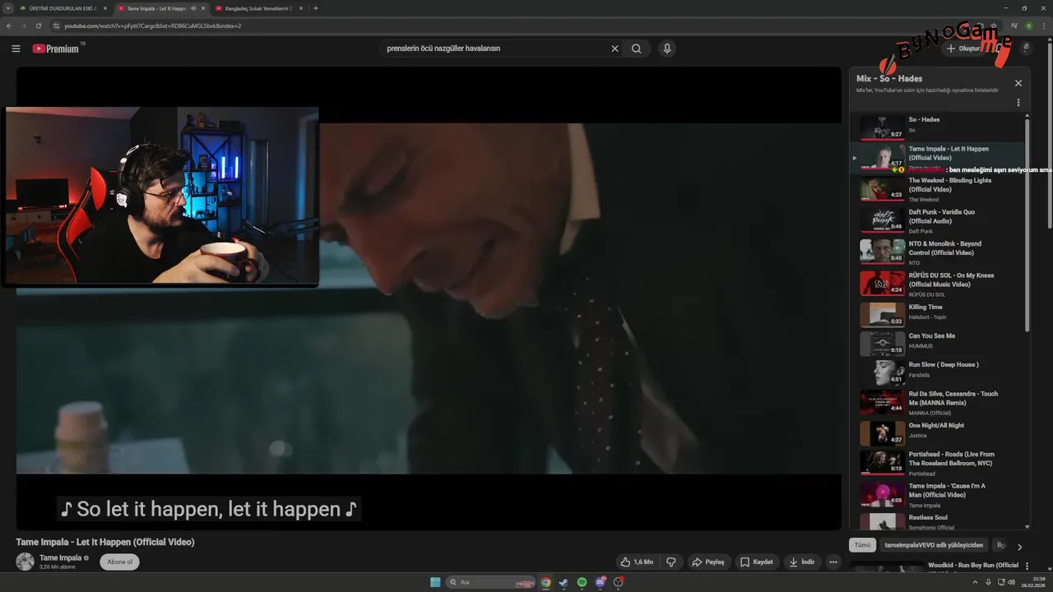Mute the Tame Impala tab audio icon
This screenshot has width=1053, height=592.
(193, 8)
